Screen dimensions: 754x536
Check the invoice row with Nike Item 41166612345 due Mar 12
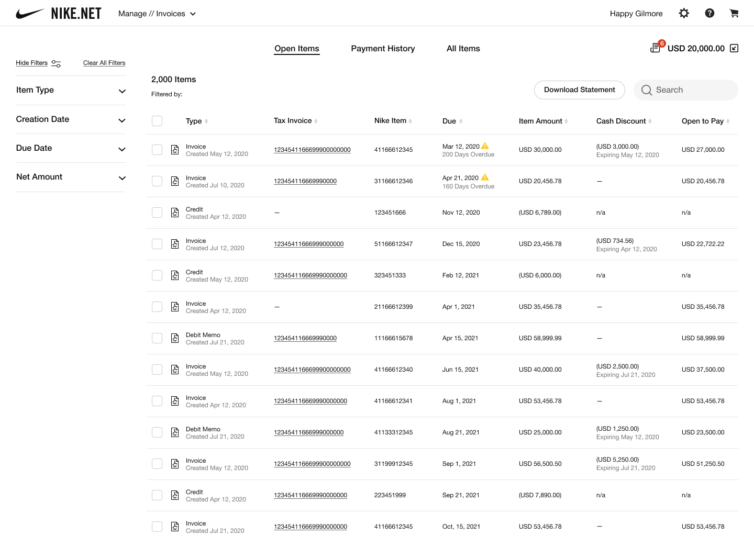pyautogui.click(x=157, y=150)
